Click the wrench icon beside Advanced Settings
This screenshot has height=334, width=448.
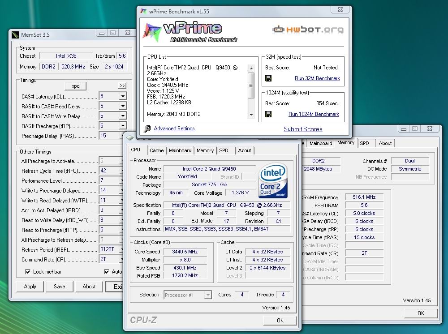(x=147, y=129)
